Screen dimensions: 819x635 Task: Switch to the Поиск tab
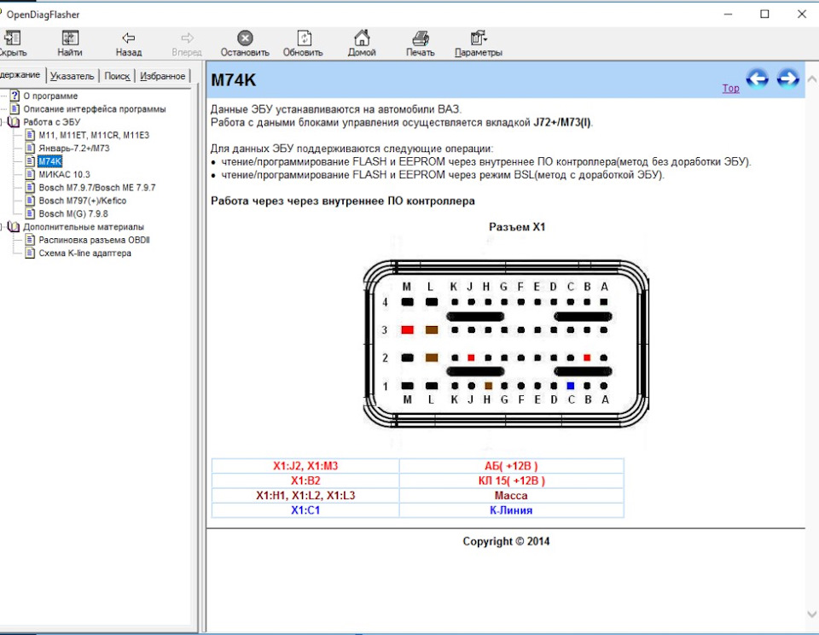pos(117,76)
